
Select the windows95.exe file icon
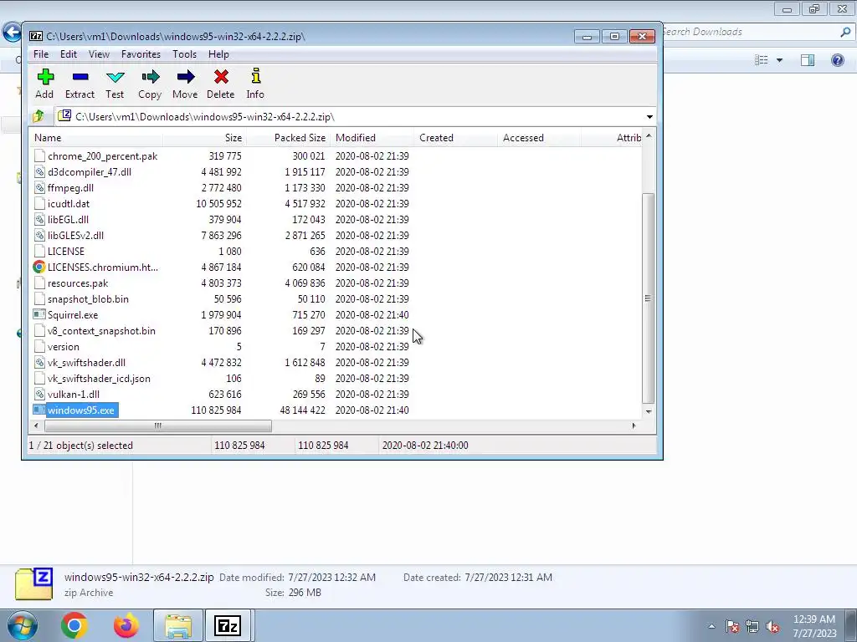pyautogui.click(x=38, y=410)
